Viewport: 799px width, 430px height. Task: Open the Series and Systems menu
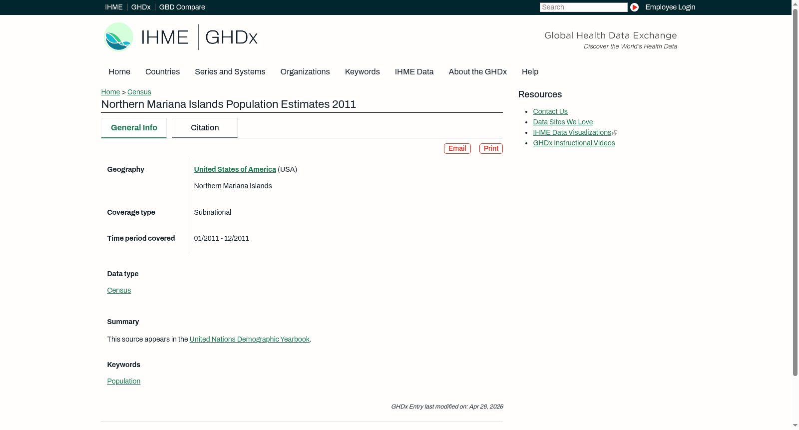[x=230, y=72]
